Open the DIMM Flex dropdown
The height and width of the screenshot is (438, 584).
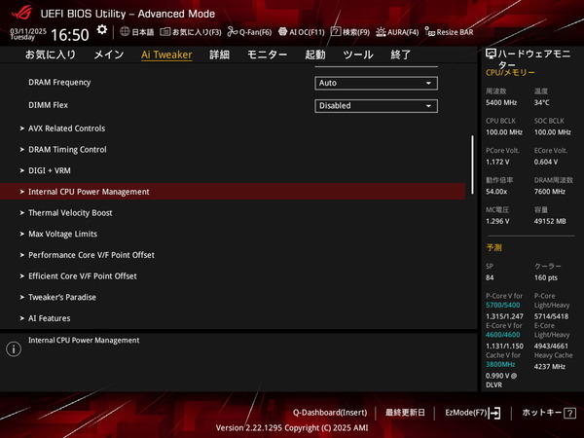(376, 106)
